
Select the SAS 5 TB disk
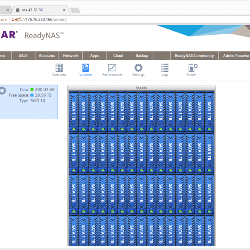click(x=209, y=152)
